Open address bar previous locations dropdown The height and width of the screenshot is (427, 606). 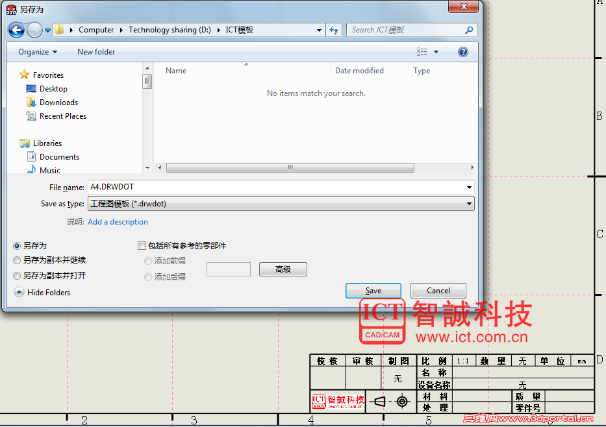(319, 30)
